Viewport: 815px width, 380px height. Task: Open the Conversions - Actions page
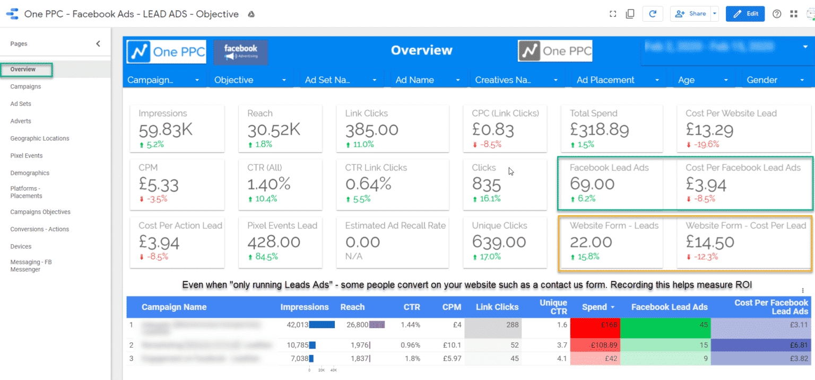[x=40, y=229]
